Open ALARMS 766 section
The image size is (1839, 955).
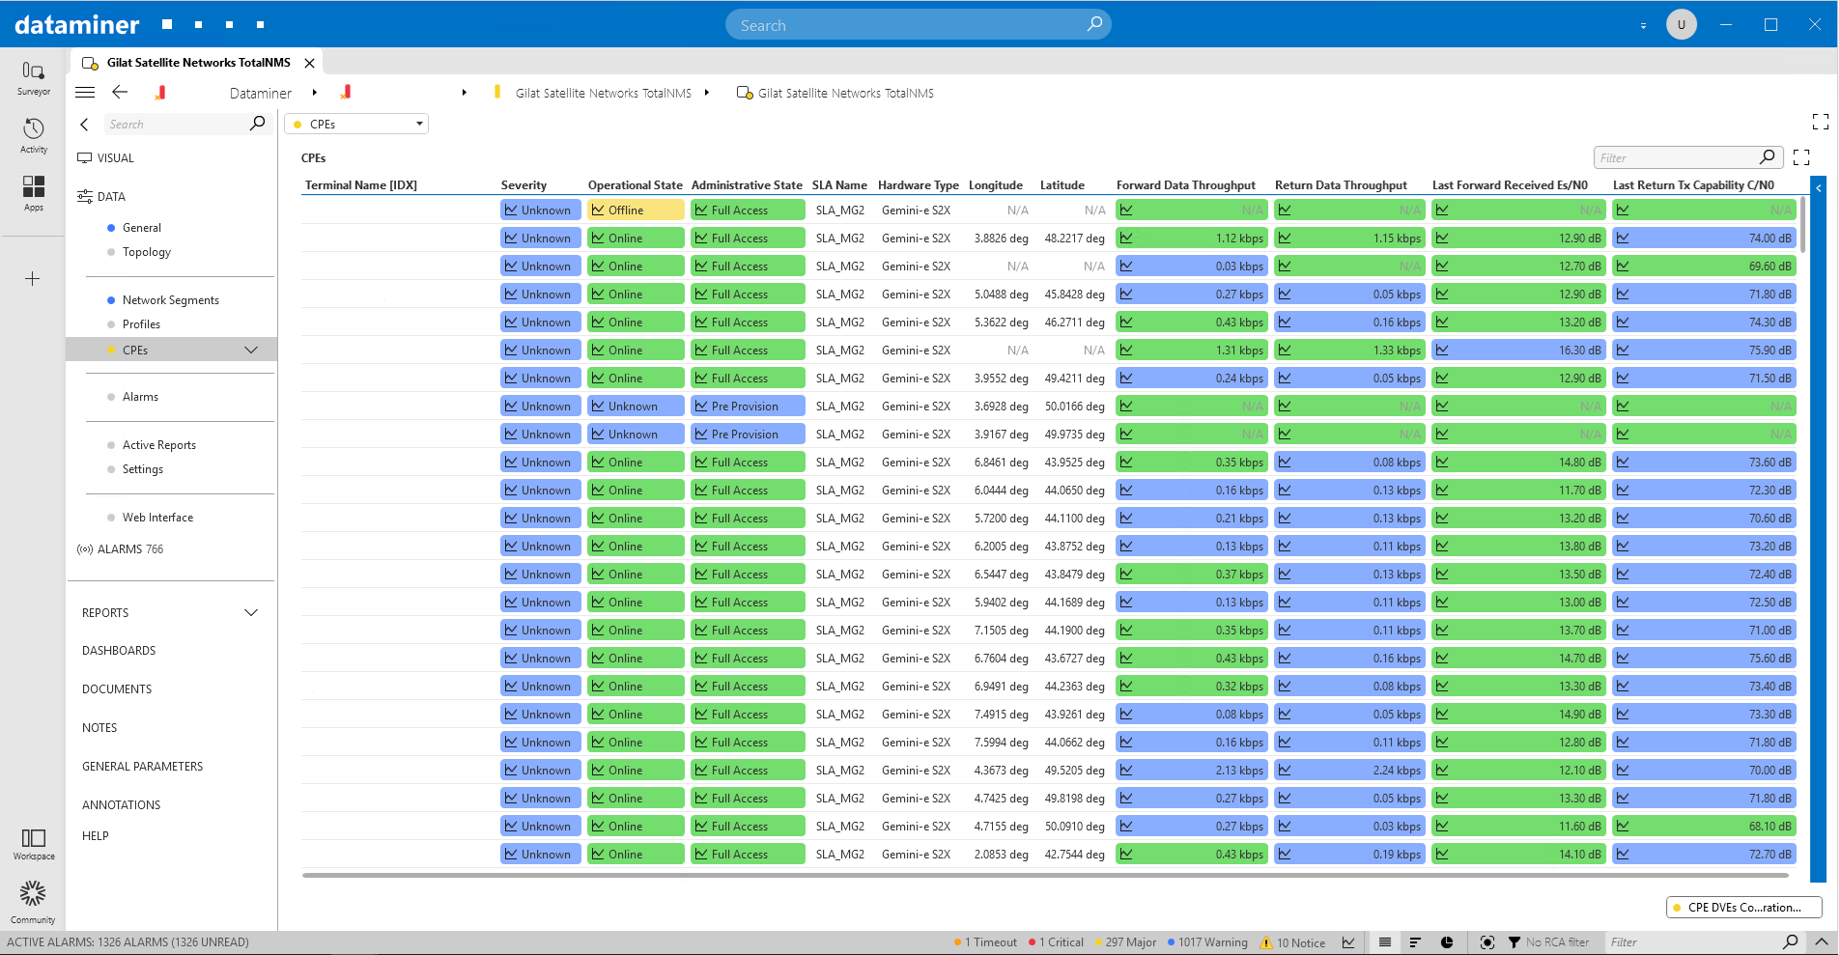click(121, 548)
